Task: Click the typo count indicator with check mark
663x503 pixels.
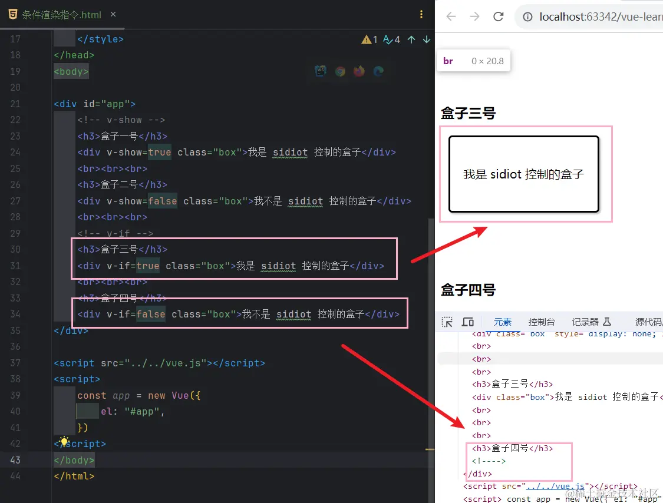Action: [391, 39]
